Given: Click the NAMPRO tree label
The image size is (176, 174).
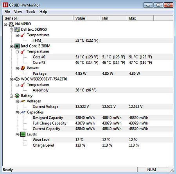Looking at the screenshot, I should [x=23, y=24].
